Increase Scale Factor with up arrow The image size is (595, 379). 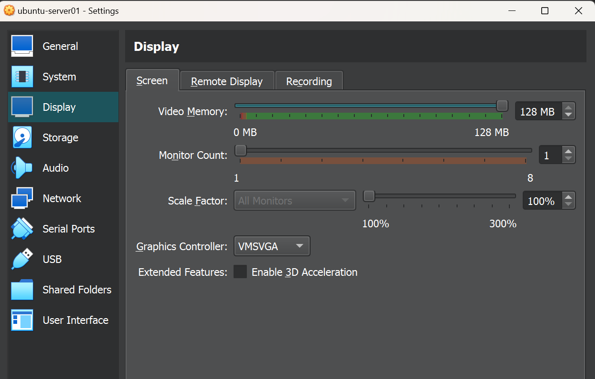[568, 197]
